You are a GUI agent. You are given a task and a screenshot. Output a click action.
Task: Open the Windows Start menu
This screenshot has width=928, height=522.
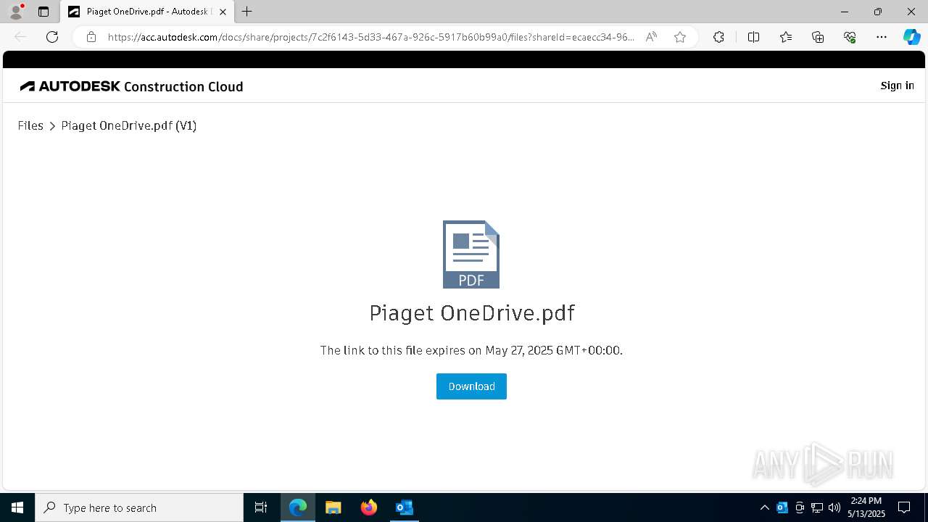17,507
